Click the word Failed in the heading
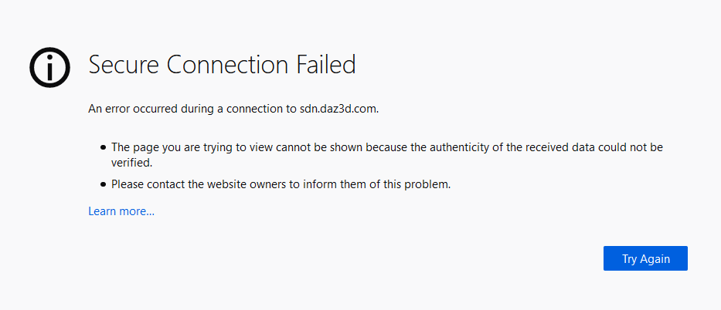This screenshot has width=721, height=310. (x=326, y=65)
